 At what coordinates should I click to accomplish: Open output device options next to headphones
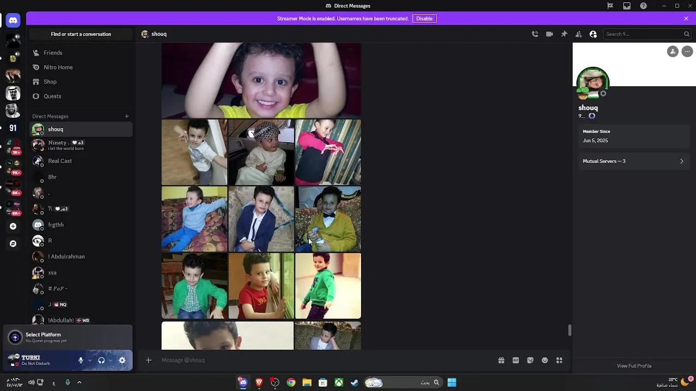(x=110, y=360)
